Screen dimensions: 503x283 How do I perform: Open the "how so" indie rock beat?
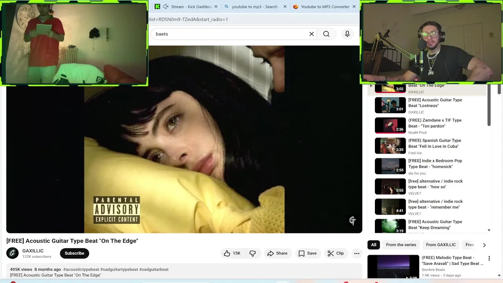[x=390, y=186]
